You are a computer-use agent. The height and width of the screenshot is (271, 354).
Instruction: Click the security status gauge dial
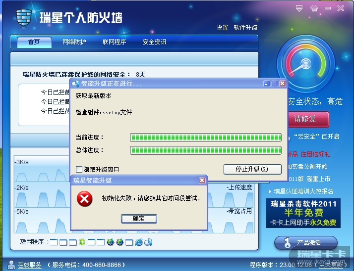point(306,64)
